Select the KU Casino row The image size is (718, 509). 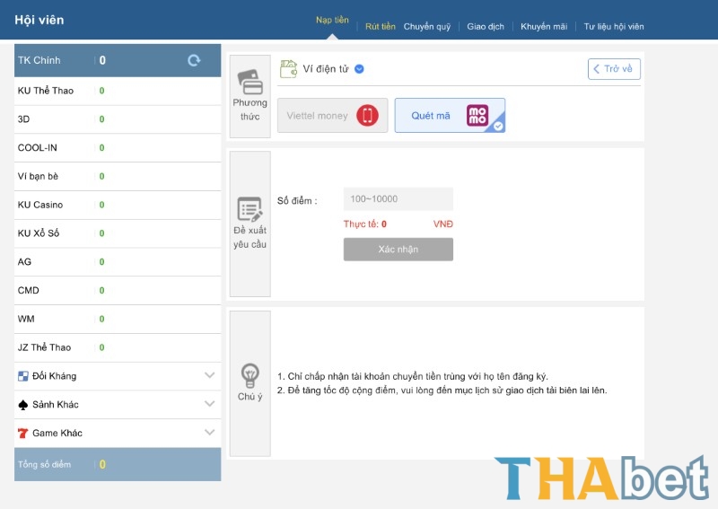[118, 205]
